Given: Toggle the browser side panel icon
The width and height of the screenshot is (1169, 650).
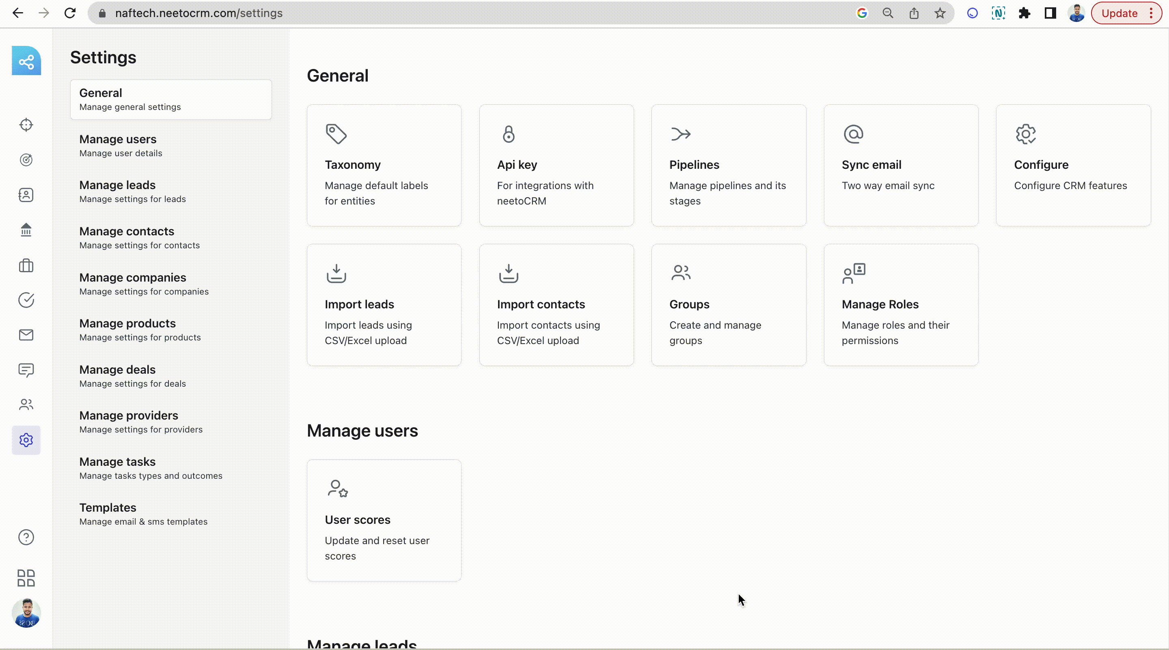Looking at the screenshot, I should (1050, 13).
